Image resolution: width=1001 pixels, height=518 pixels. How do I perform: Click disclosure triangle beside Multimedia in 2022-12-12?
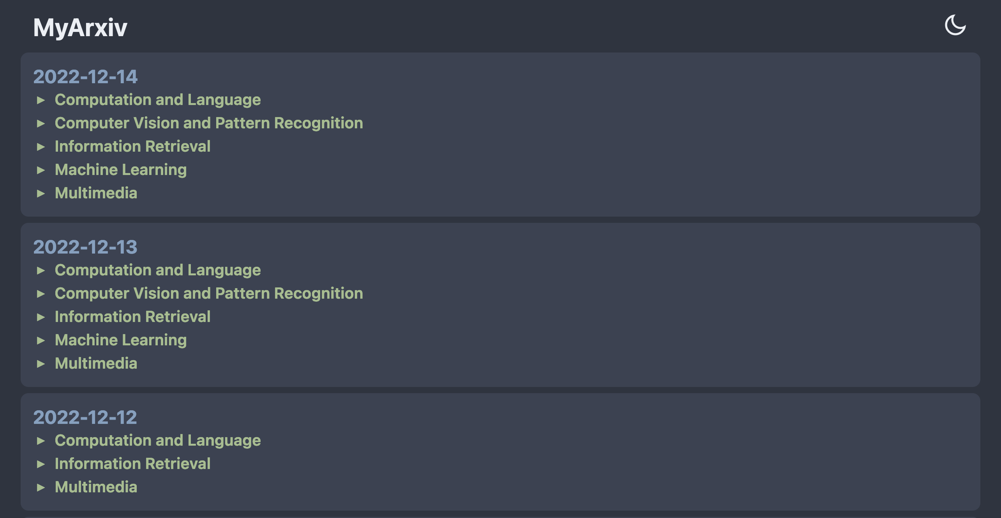click(41, 488)
